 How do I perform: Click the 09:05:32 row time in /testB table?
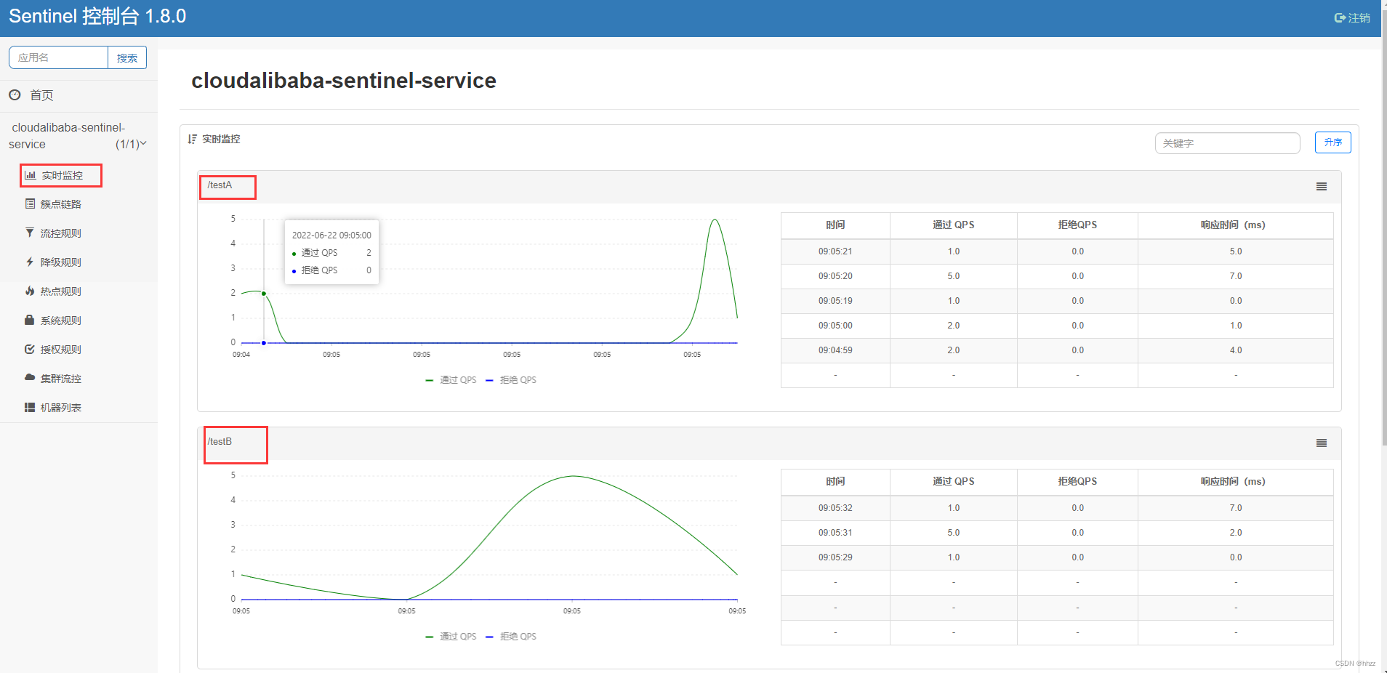[835, 508]
